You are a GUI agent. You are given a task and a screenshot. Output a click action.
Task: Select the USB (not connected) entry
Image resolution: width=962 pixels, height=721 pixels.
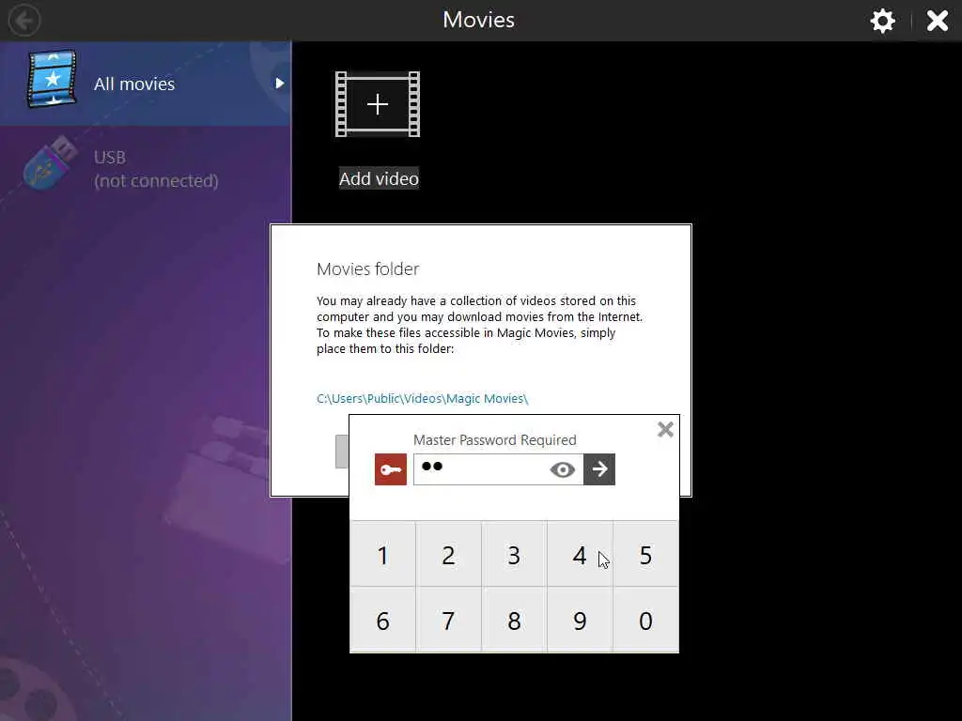tap(146, 169)
